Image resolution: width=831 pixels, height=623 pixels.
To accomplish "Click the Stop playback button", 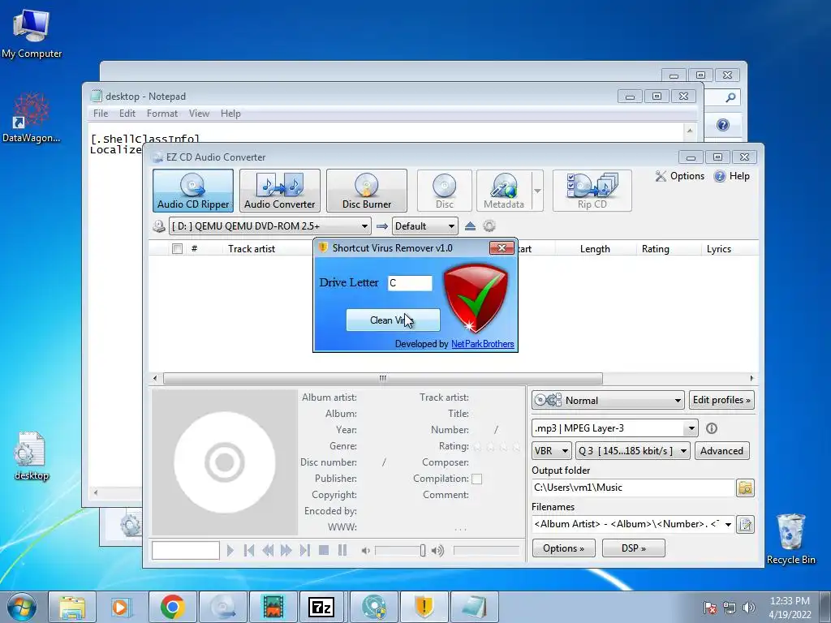I will (x=324, y=551).
